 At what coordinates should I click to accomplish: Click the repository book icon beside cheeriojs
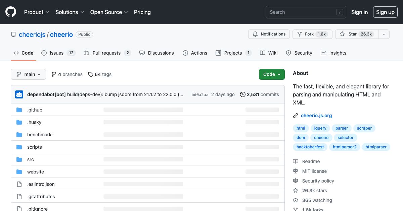13,34
